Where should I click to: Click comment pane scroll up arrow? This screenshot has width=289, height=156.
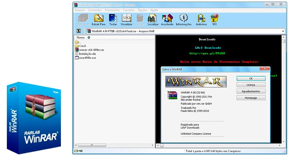283,37
